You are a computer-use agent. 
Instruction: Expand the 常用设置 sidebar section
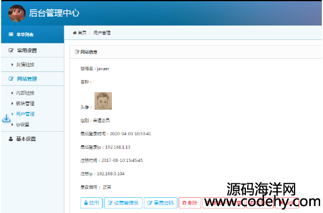tap(32, 50)
